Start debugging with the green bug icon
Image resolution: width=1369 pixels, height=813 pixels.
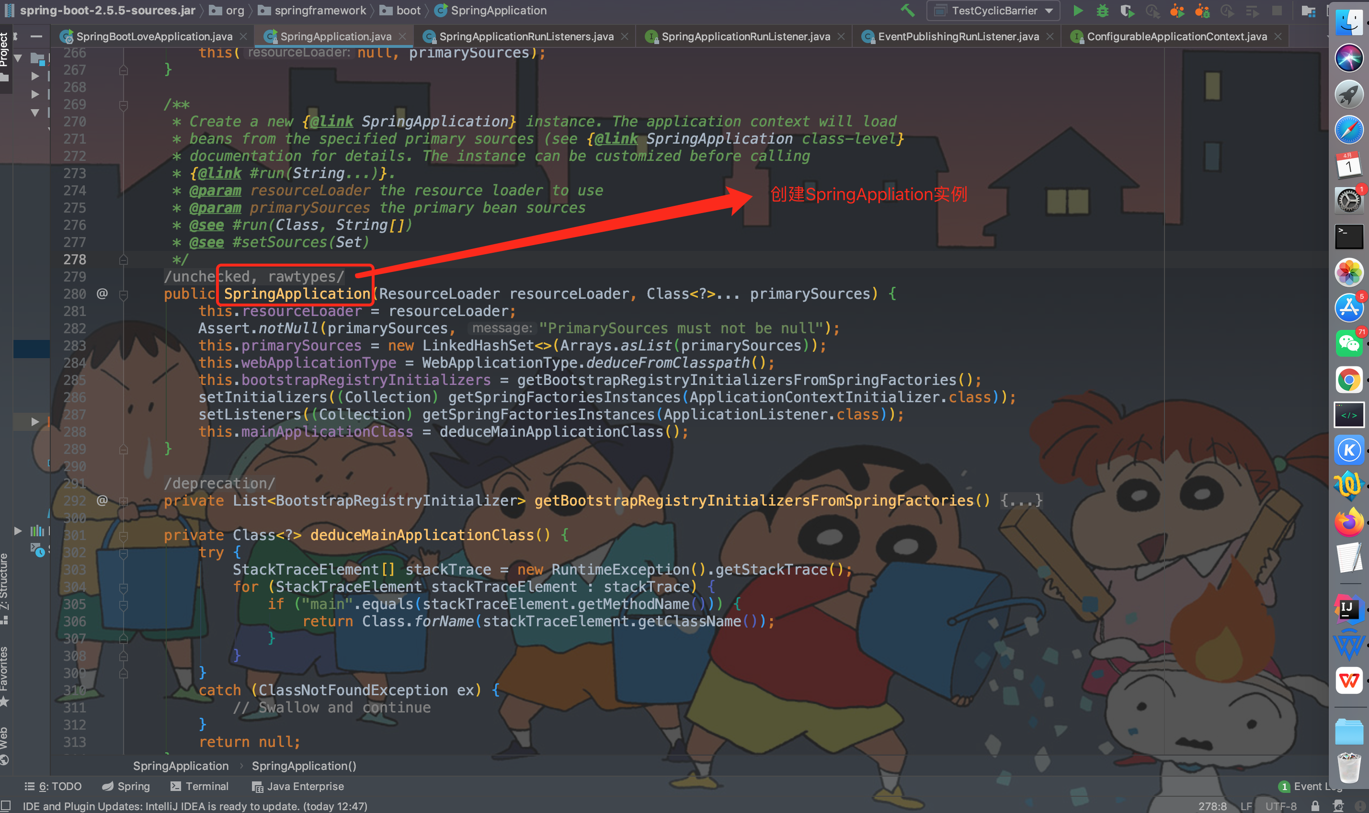tap(1102, 11)
